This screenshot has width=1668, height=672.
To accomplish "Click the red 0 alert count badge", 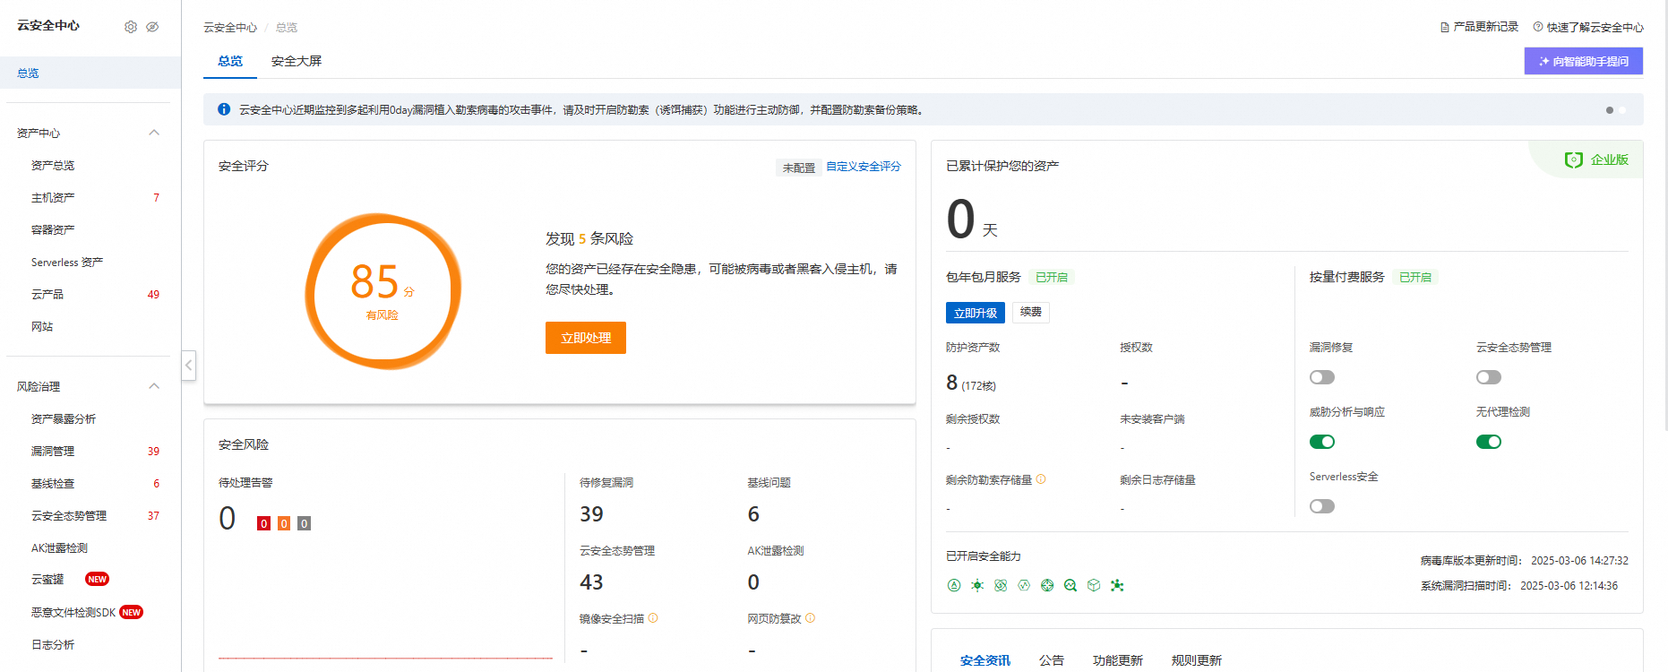I will point(263,523).
